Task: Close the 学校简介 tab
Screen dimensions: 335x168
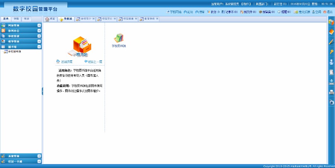Action: pyautogui.click(x=93, y=19)
